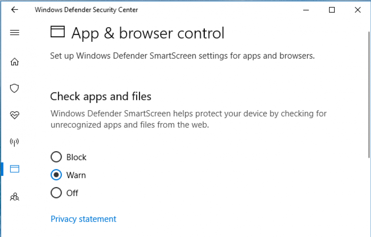
Task: Go to Home using the house icon
Action: (15, 61)
